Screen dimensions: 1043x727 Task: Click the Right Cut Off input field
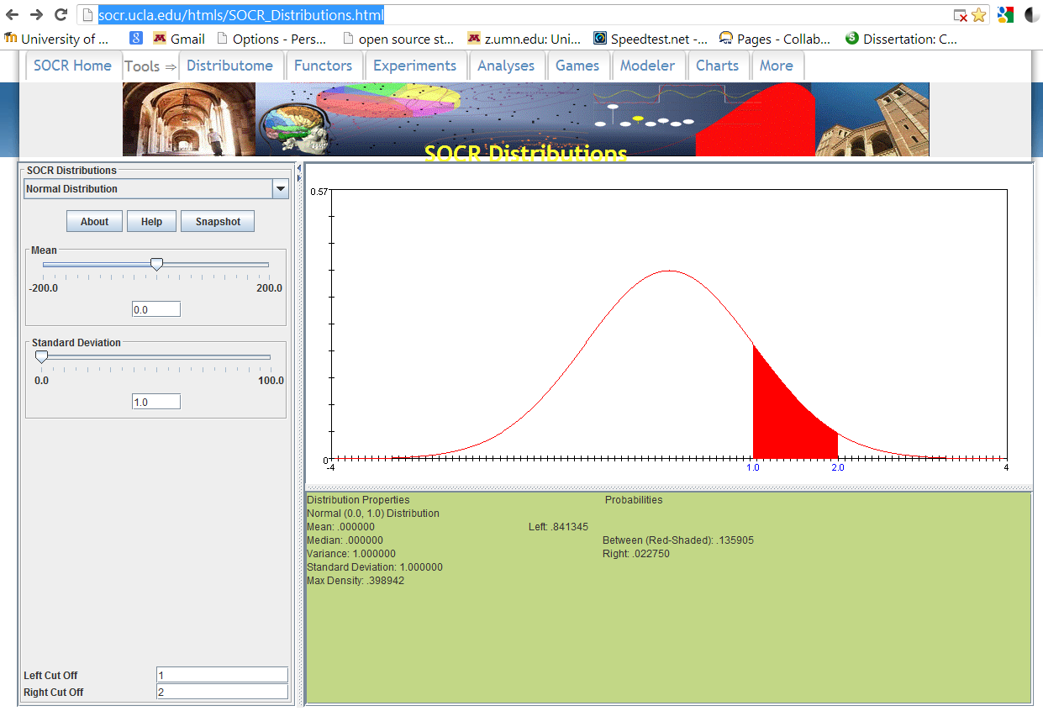click(222, 692)
